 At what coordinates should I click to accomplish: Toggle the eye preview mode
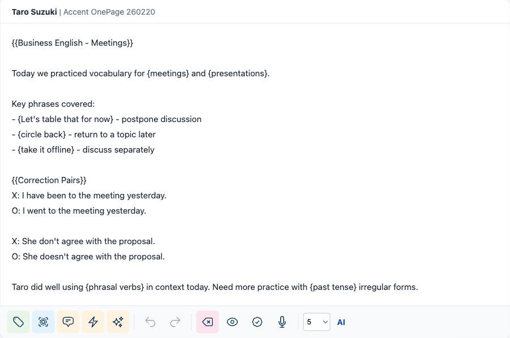(232, 322)
